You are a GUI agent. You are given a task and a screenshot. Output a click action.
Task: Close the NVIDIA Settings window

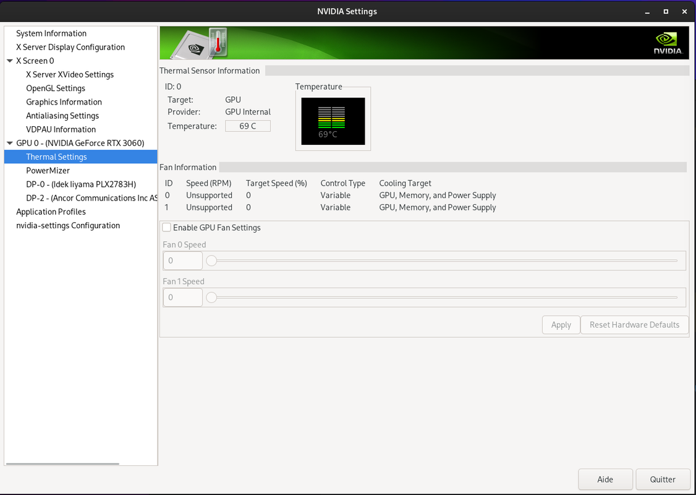point(684,12)
